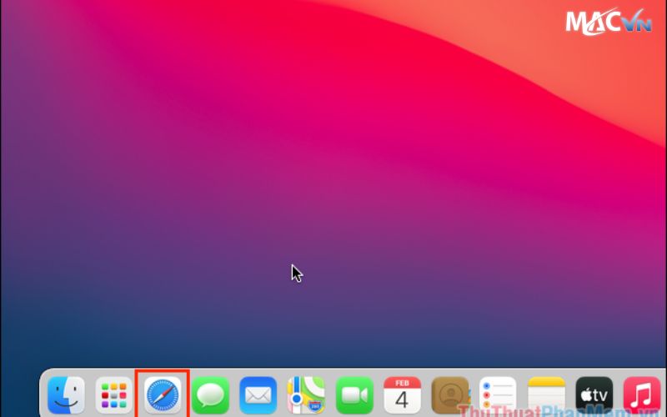Open the Mail app
Image resolution: width=667 pixels, height=417 pixels.
(258, 394)
